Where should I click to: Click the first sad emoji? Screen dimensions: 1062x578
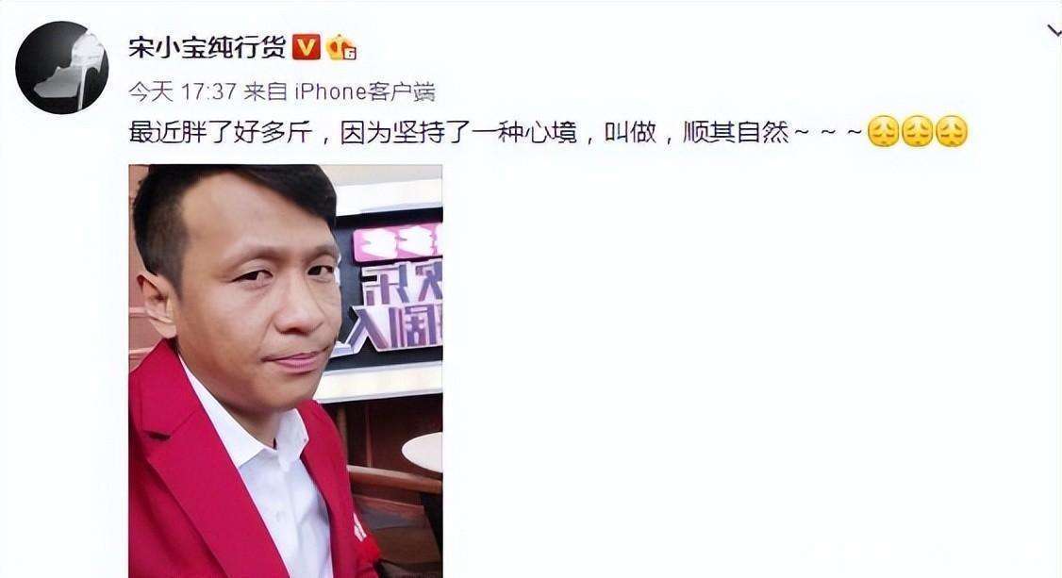point(883,131)
